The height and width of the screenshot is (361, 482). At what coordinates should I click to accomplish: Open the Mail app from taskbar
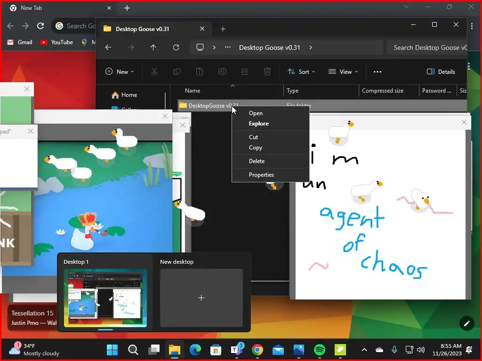pos(278,350)
